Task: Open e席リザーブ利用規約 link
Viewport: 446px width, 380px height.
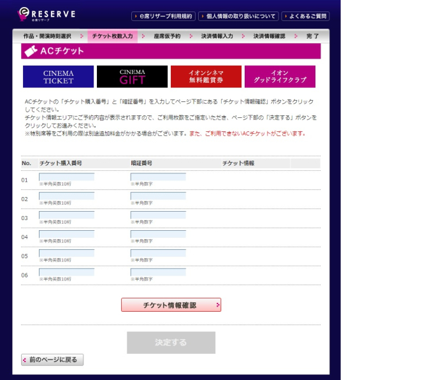Action: click(x=162, y=16)
